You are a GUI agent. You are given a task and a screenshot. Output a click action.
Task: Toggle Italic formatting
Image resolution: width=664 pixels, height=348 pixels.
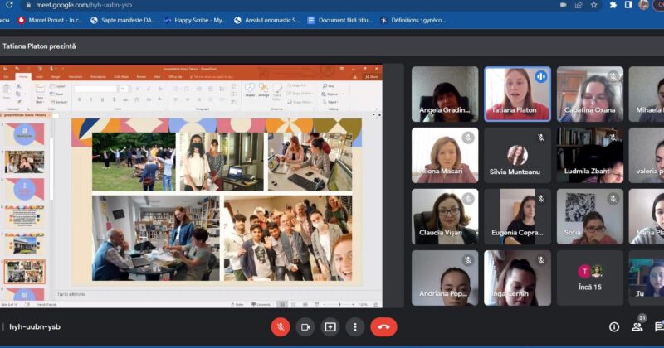point(91,99)
